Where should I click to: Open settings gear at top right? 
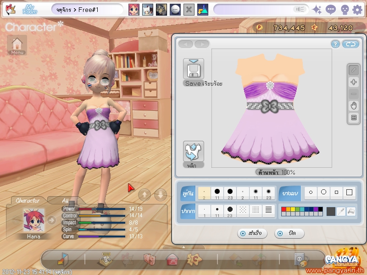(x=357, y=10)
